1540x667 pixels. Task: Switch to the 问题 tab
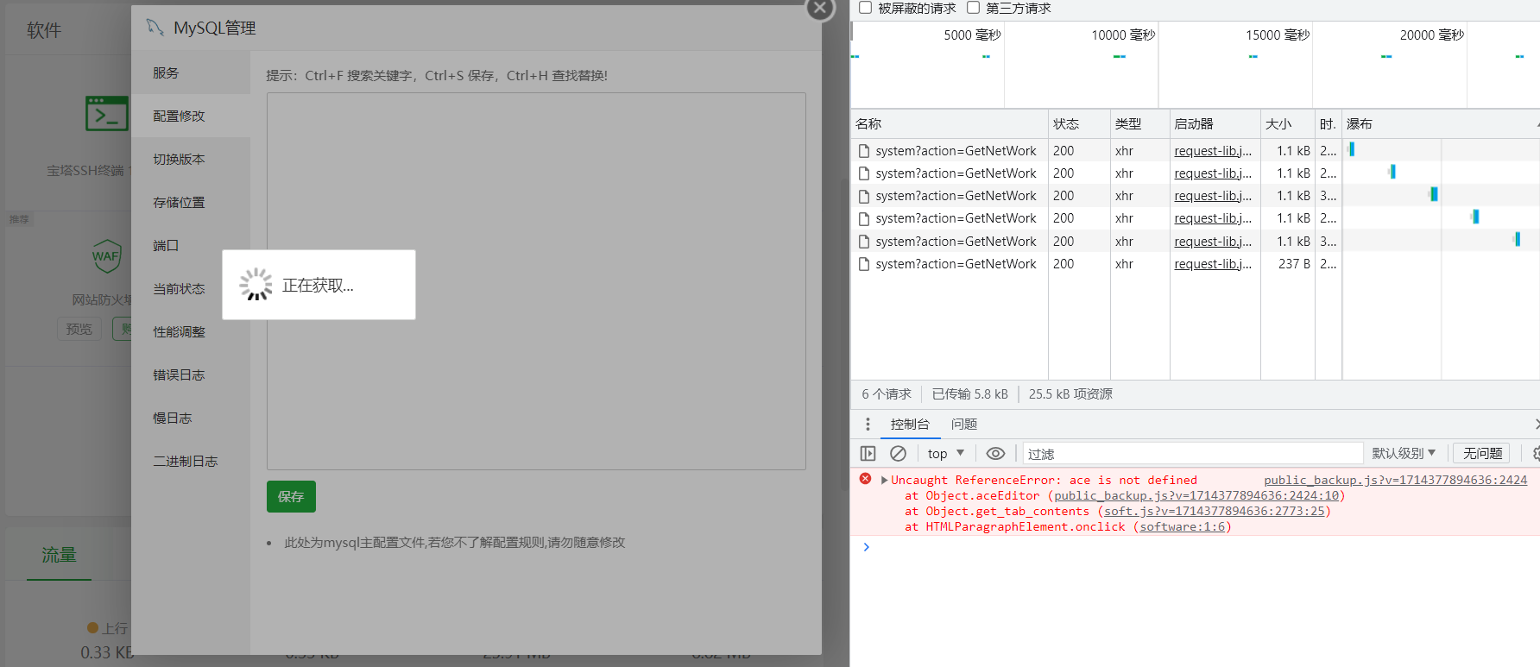pos(964,424)
